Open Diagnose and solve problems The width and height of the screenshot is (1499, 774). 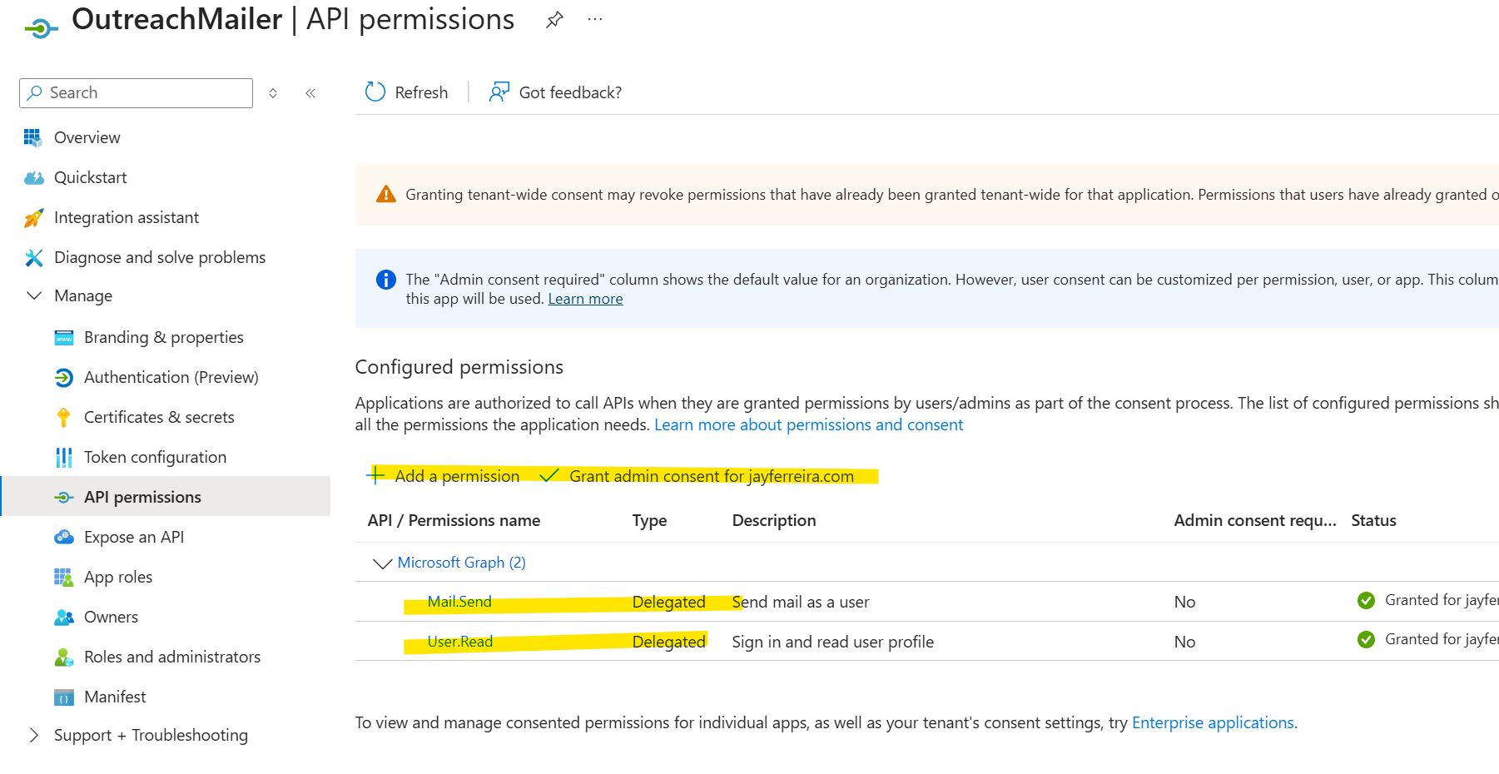(x=160, y=257)
